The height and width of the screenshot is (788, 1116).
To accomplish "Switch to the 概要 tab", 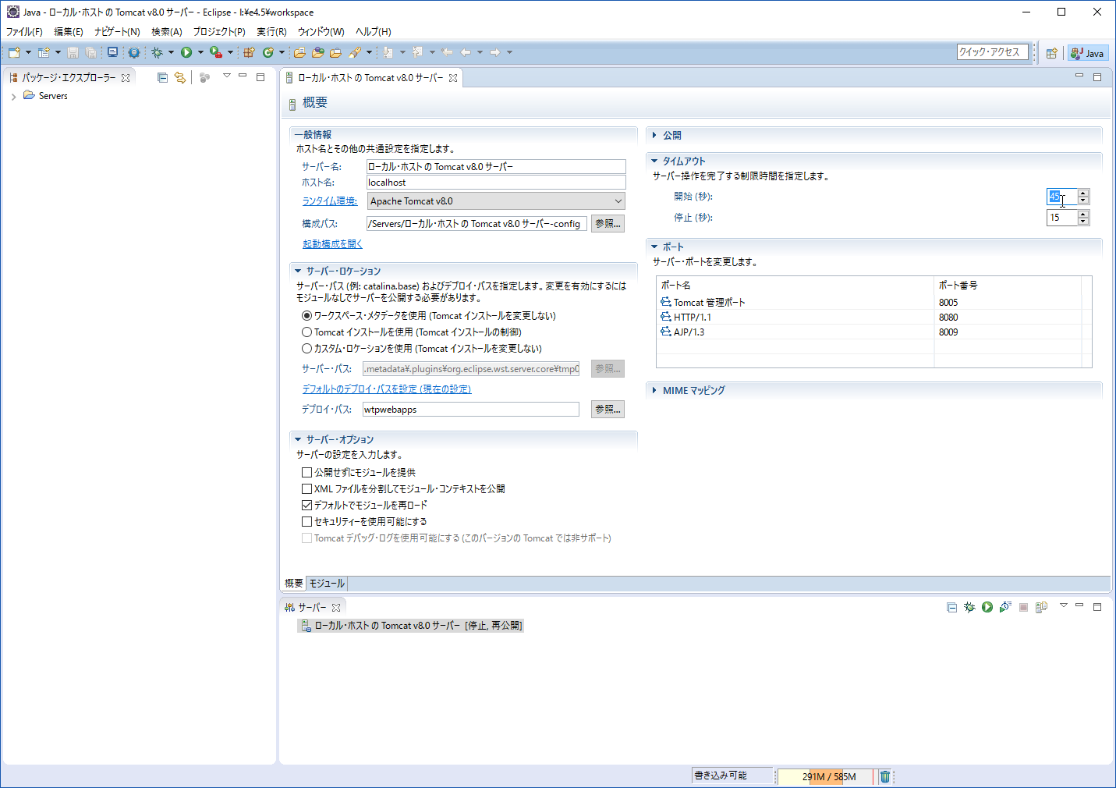I will pos(294,584).
